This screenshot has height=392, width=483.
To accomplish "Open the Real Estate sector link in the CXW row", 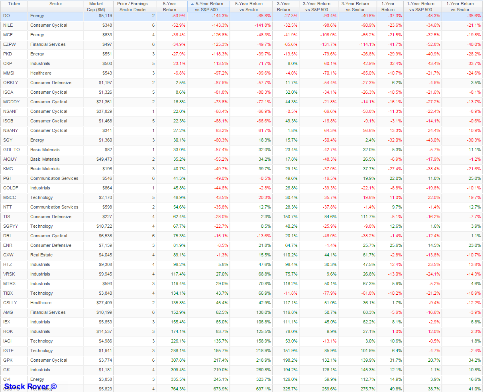I will [x=41, y=255].
